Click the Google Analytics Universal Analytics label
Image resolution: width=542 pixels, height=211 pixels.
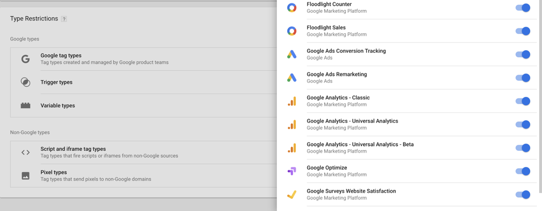[352, 121]
